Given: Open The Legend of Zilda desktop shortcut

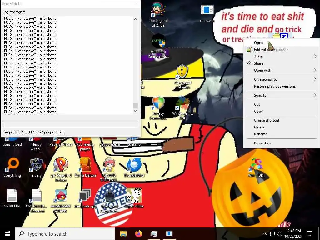Looking at the screenshot, I should click(x=158, y=14).
